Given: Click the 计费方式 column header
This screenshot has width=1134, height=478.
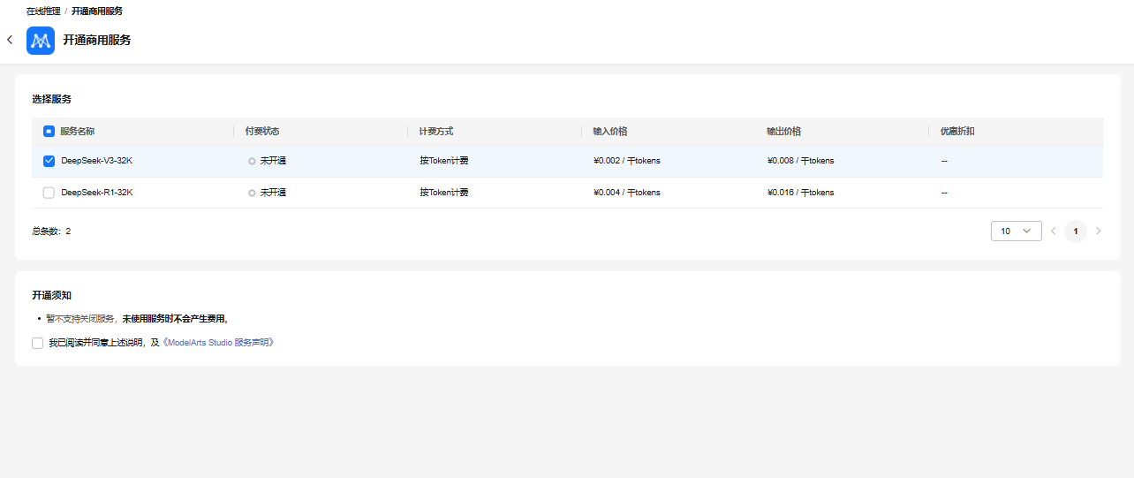Looking at the screenshot, I should click(x=436, y=131).
